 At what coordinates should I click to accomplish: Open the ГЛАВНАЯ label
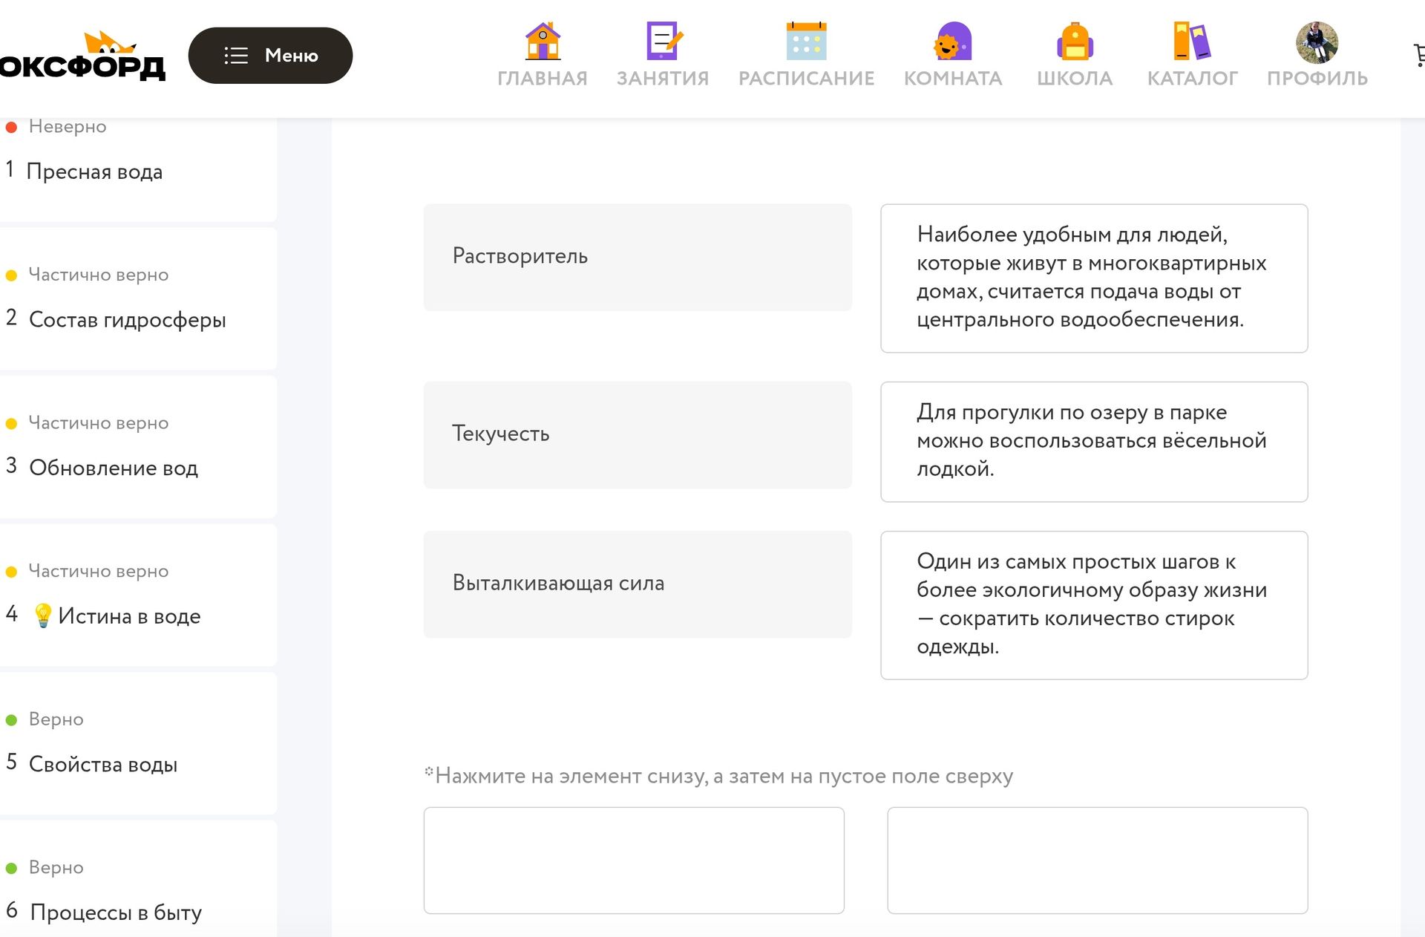click(x=543, y=78)
